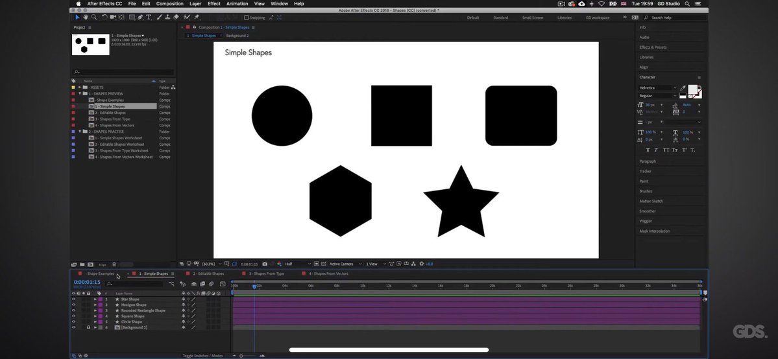Open the Layer menu
Screen dimensions: 778x359
pyautogui.click(x=195, y=3)
